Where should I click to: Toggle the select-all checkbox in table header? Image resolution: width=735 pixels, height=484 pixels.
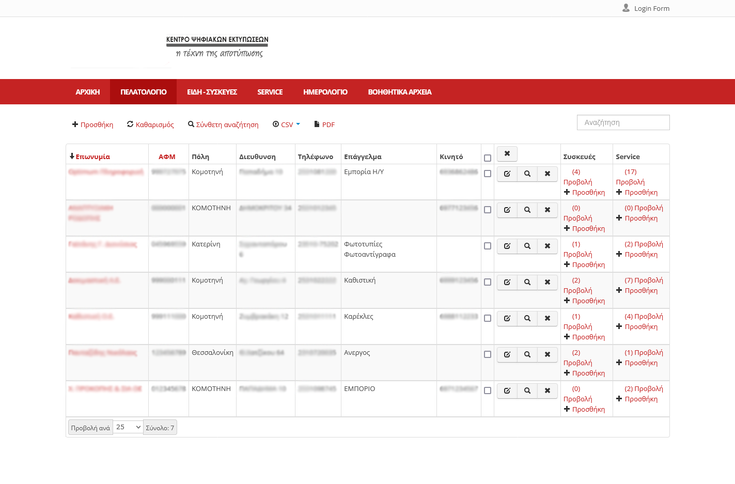(488, 158)
